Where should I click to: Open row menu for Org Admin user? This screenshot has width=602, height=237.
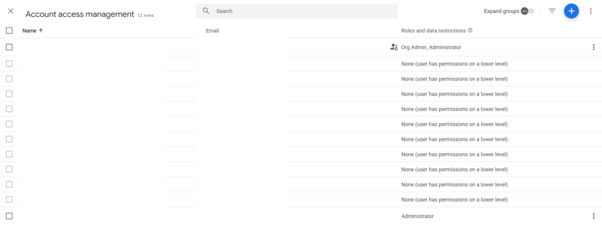click(593, 47)
